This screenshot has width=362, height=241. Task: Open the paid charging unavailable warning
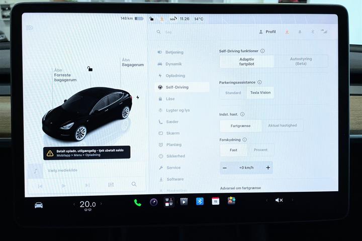(x=87, y=153)
